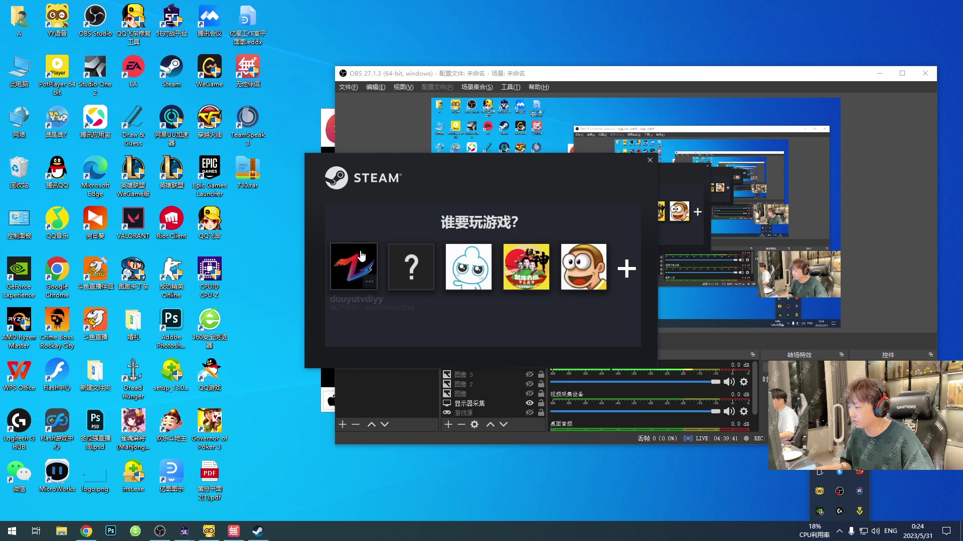
Task: Open OBS Studio desktop shortcut
Action: (95, 21)
